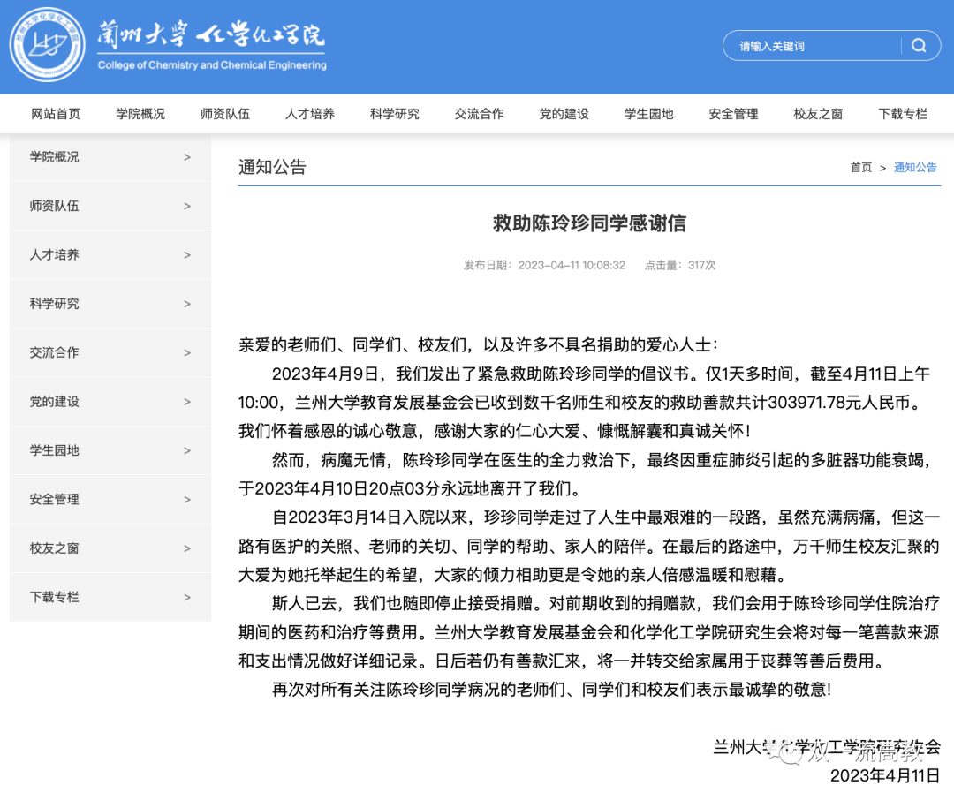Select 校友之窗 in the sidebar
Screen dimensions: 954x793
click(x=110, y=548)
